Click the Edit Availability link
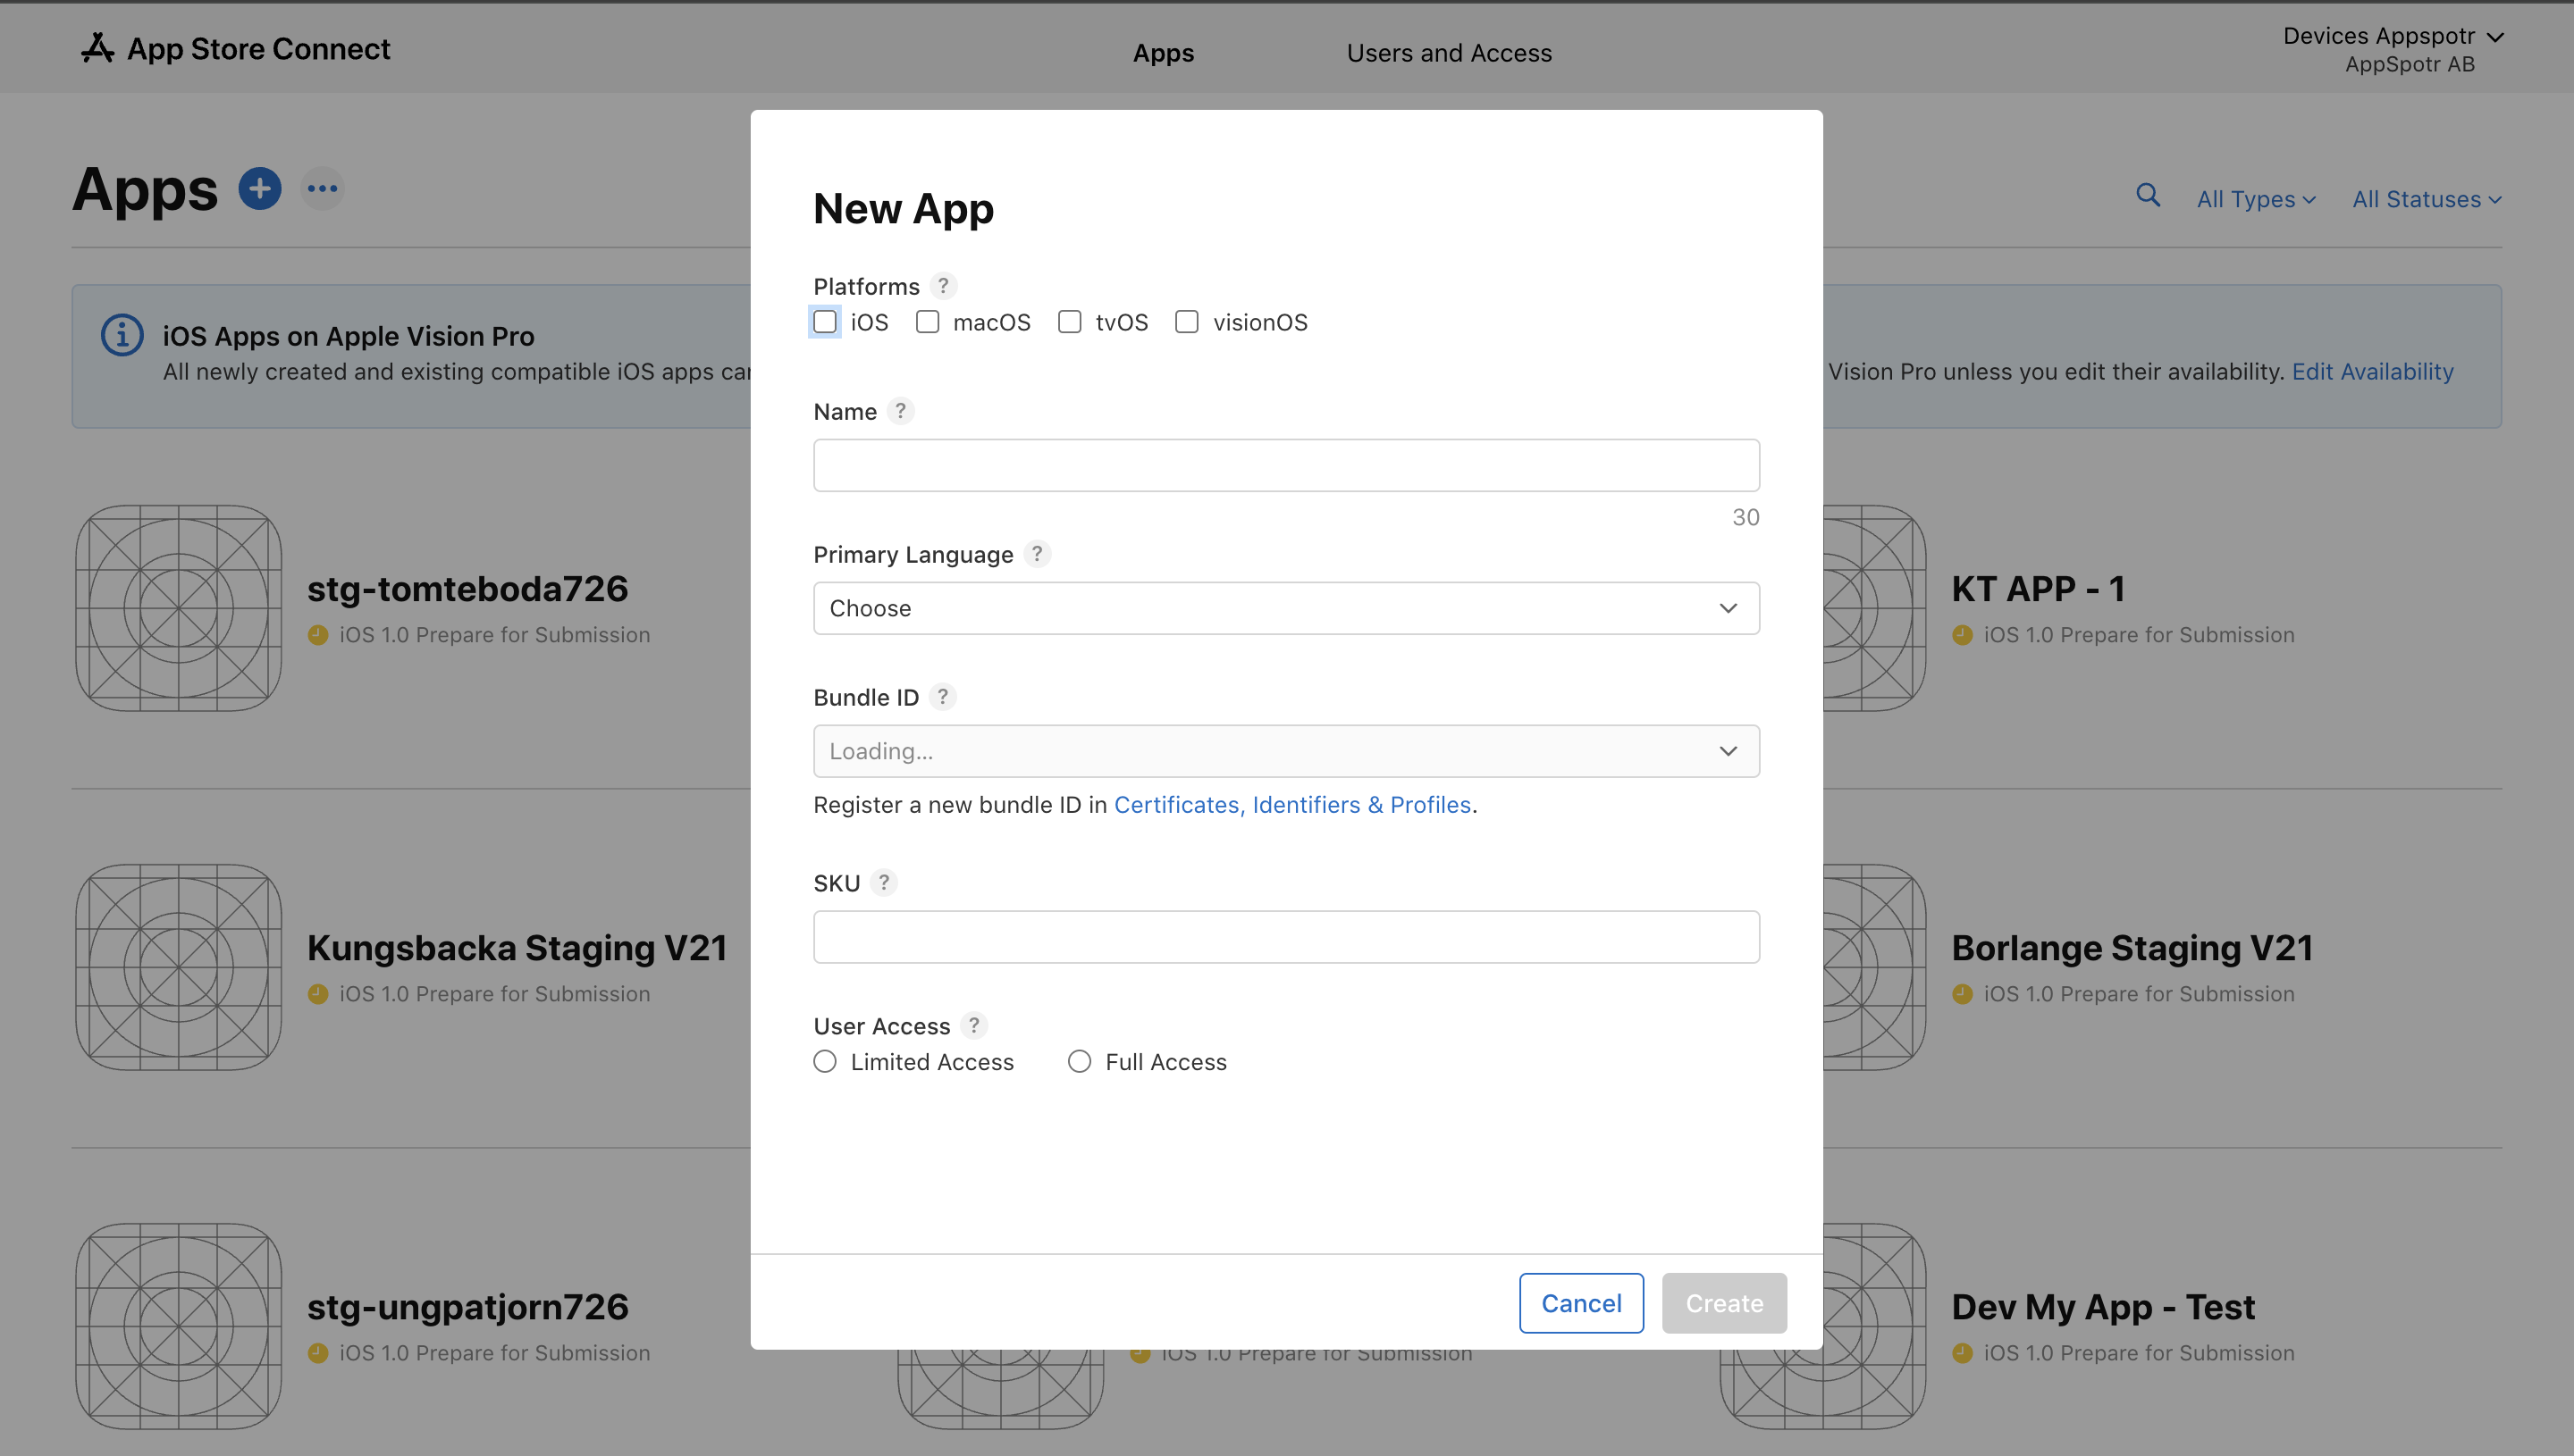 (x=2373, y=371)
